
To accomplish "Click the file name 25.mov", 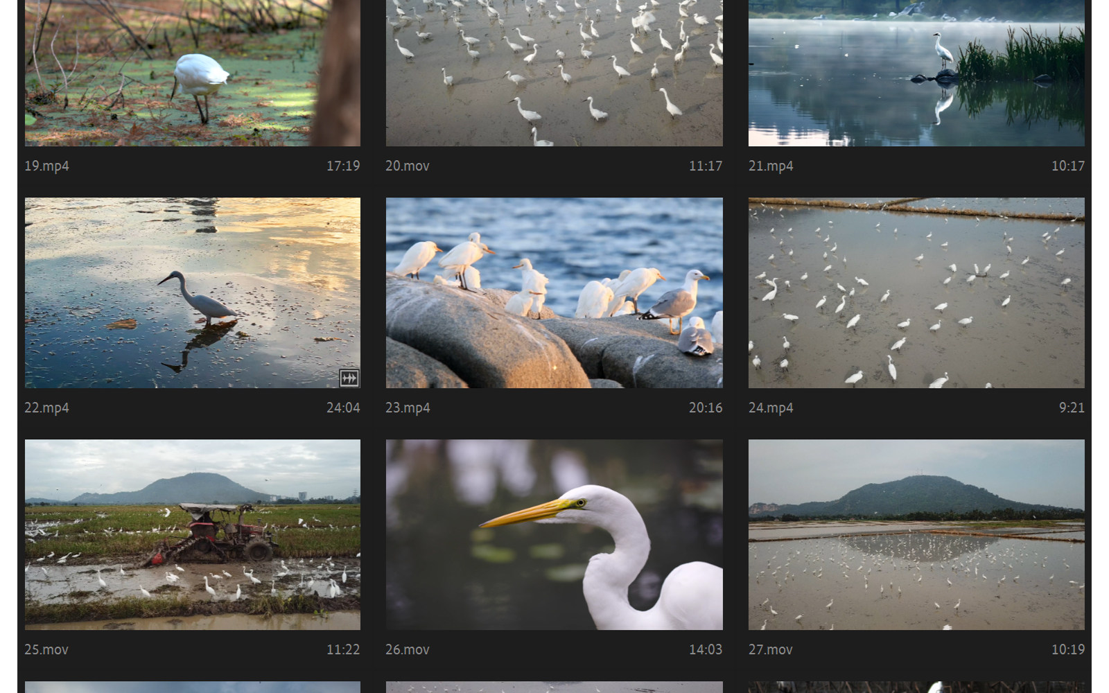I will [46, 650].
